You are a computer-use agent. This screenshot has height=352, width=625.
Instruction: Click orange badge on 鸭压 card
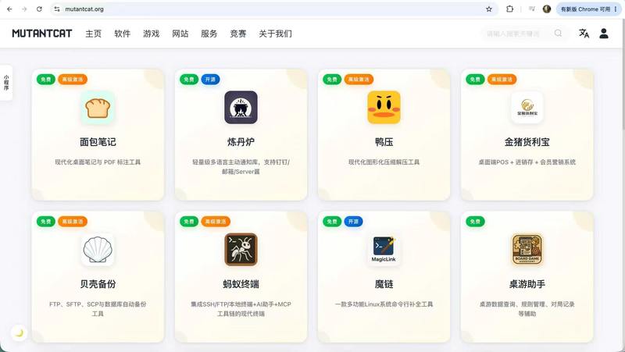[x=359, y=80]
